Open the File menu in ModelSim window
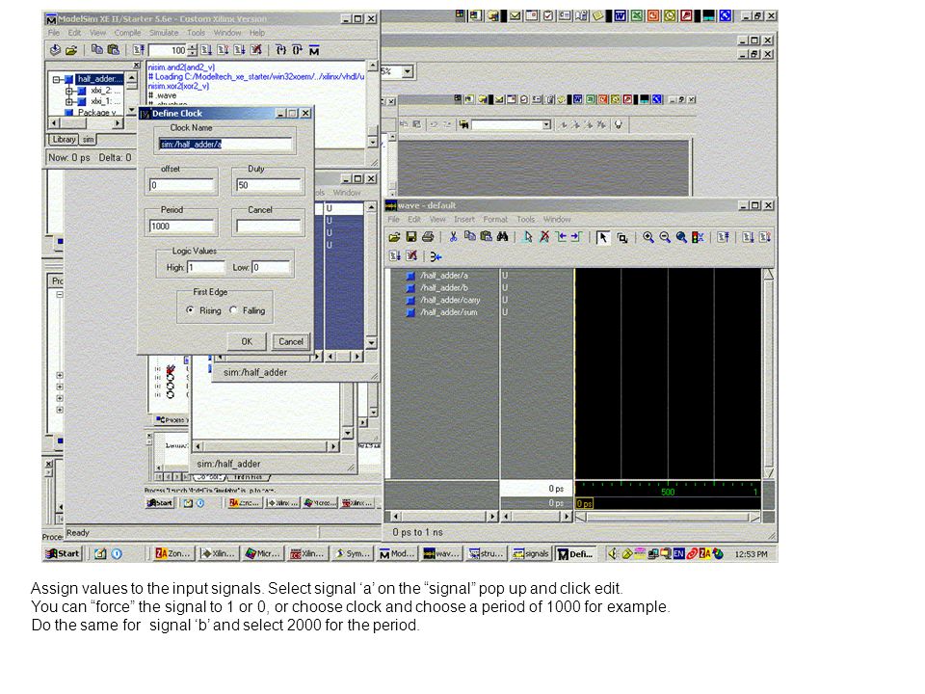The image size is (925, 694). [x=54, y=33]
